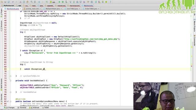The width and height of the screenshot is (196, 110).
Task: Open the Terminal bottom panel
Action: click(x=22, y=108)
